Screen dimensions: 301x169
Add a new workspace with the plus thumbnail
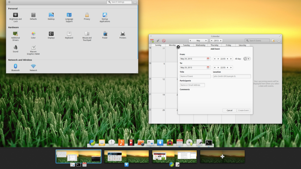(x=223, y=157)
